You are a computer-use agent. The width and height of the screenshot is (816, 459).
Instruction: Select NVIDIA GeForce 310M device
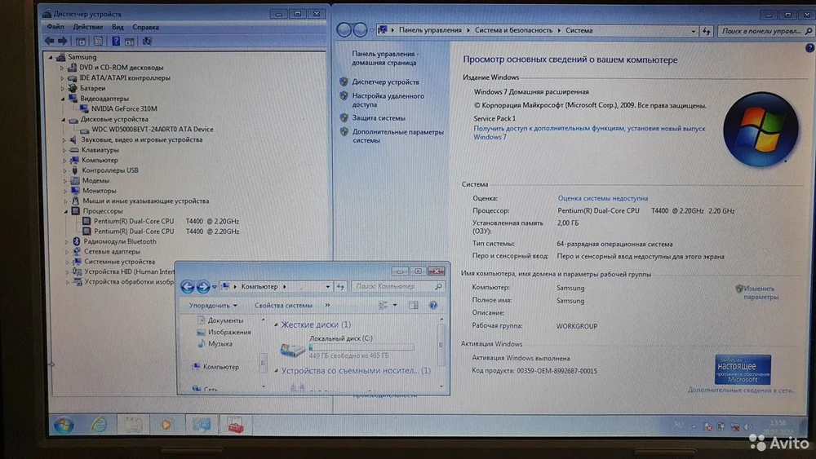click(x=124, y=108)
